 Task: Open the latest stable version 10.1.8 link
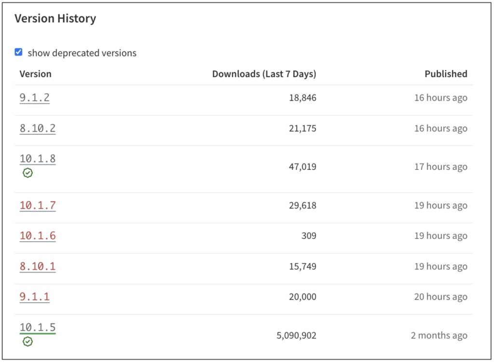coord(37,158)
